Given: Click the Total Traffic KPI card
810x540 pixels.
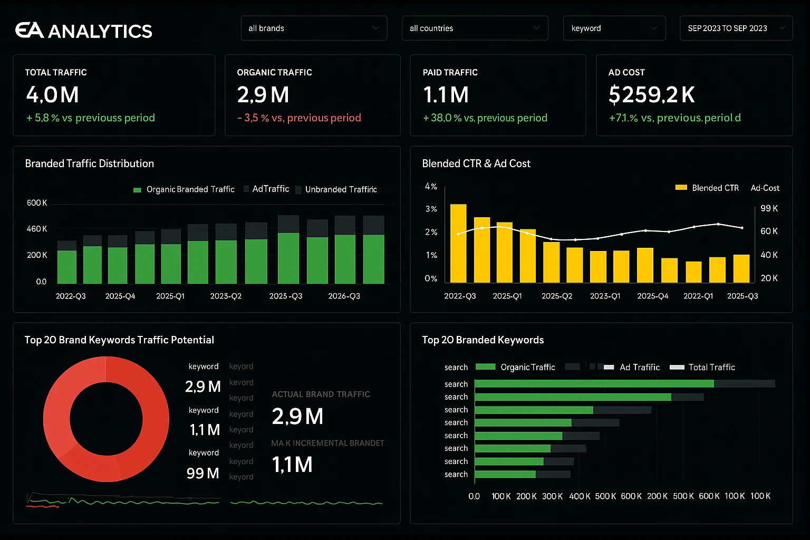Looking at the screenshot, I should 114,95.
